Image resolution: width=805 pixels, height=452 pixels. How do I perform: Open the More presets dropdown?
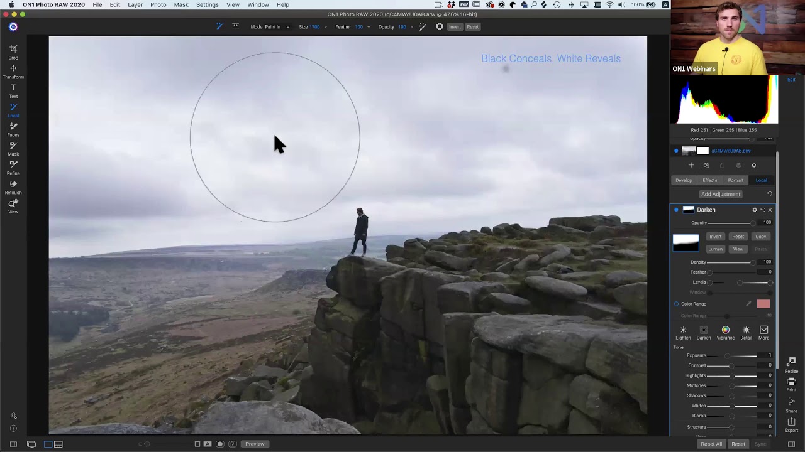point(763,333)
